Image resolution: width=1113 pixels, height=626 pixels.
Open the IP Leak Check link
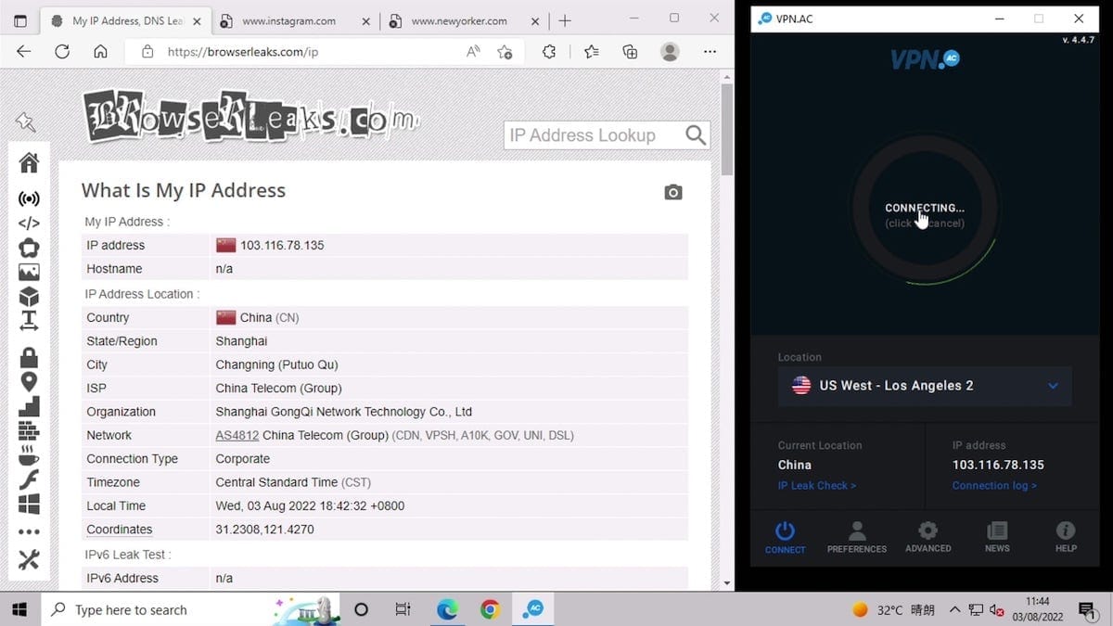click(817, 485)
